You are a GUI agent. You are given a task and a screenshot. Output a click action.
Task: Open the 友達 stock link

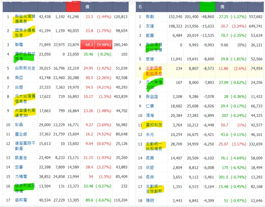click(150, 26)
